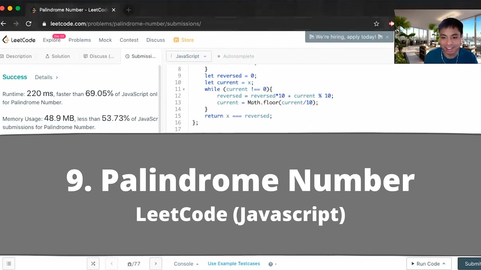
Task: Click the browser forward arrow
Action: tap(16, 24)
